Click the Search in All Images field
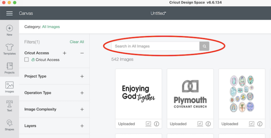This screenshot has width=271, height=138. (x=156, y=46)
